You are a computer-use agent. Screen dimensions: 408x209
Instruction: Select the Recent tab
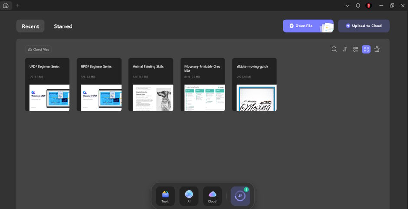30,26
